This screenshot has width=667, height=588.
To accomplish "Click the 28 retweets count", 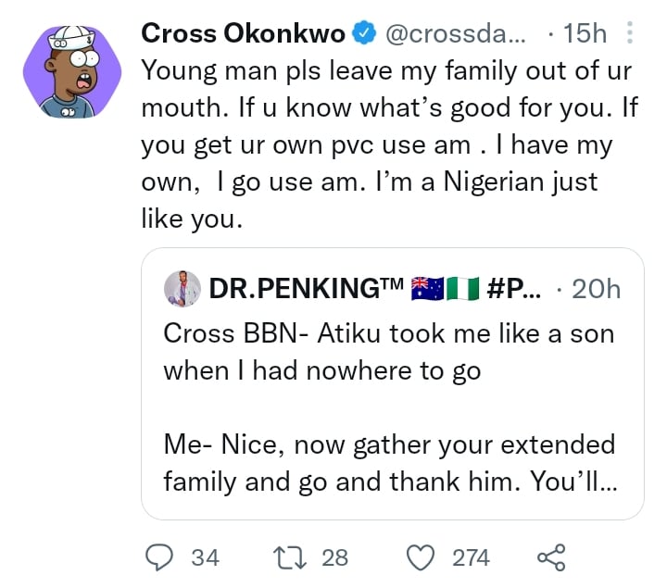I will point(334,557).
